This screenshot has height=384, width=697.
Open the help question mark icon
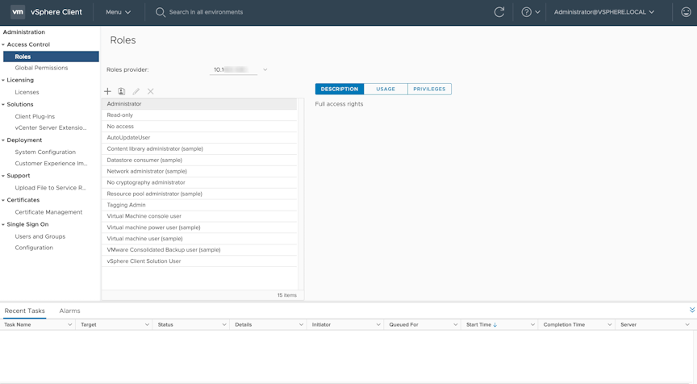(526, 12)
